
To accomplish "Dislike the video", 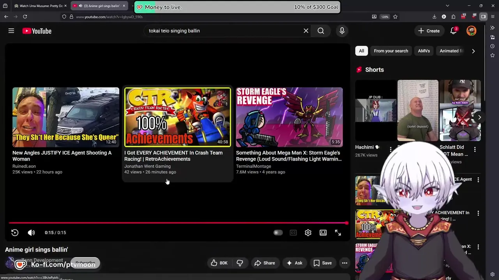I will 240,263.
